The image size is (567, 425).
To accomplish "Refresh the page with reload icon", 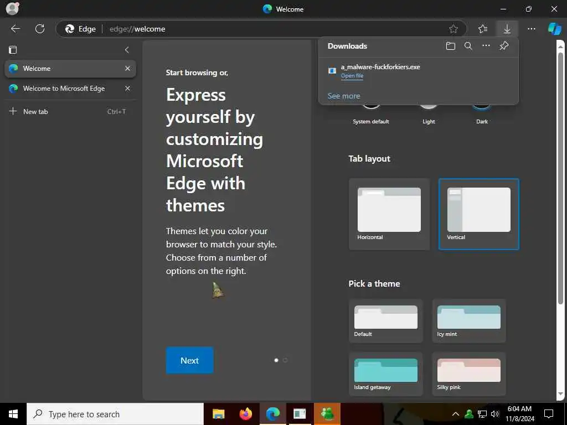I will pyautogui.click(x=40, y=29).
